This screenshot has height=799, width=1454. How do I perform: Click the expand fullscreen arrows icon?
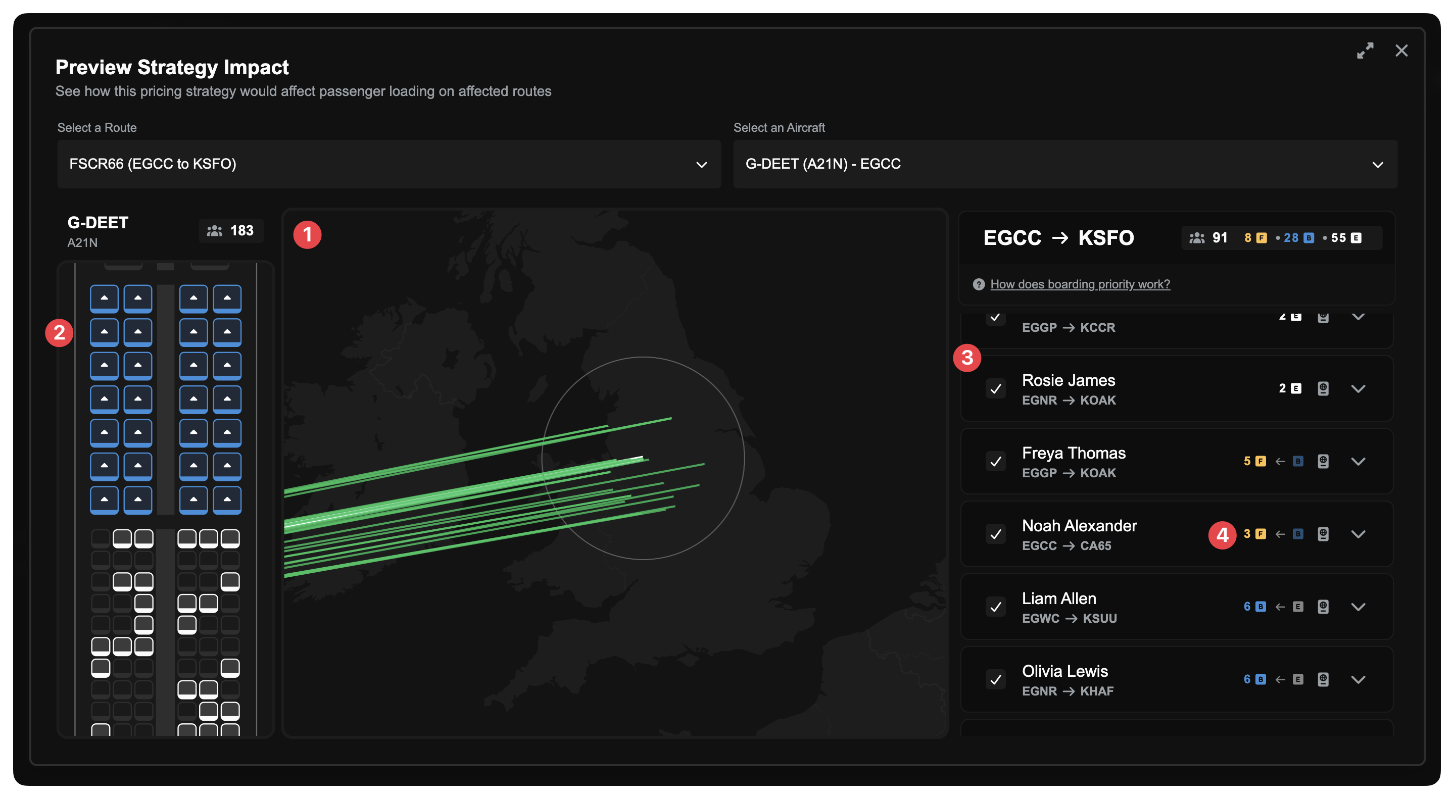(1365, 51)
